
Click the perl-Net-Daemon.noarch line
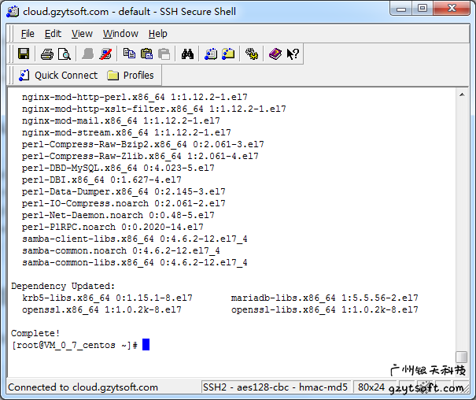tap(118, 215)
